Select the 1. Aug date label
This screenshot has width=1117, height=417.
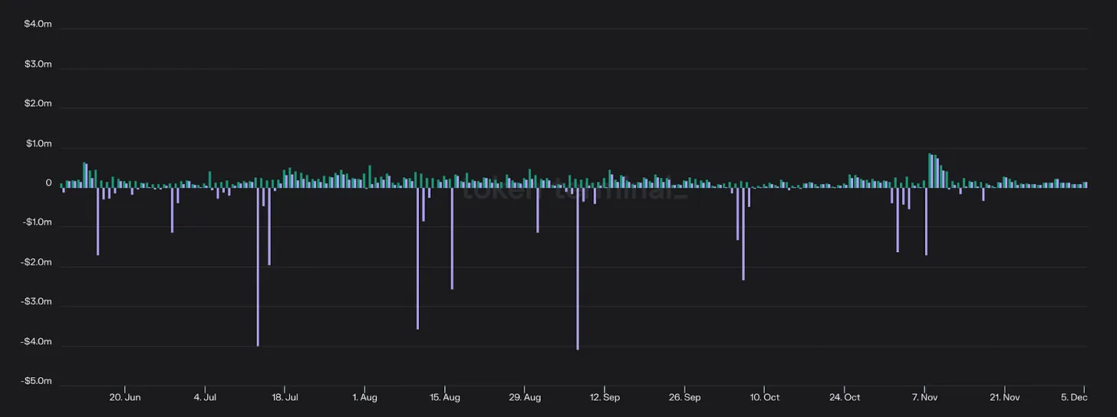pyautogui.click(x=364, y=398)
